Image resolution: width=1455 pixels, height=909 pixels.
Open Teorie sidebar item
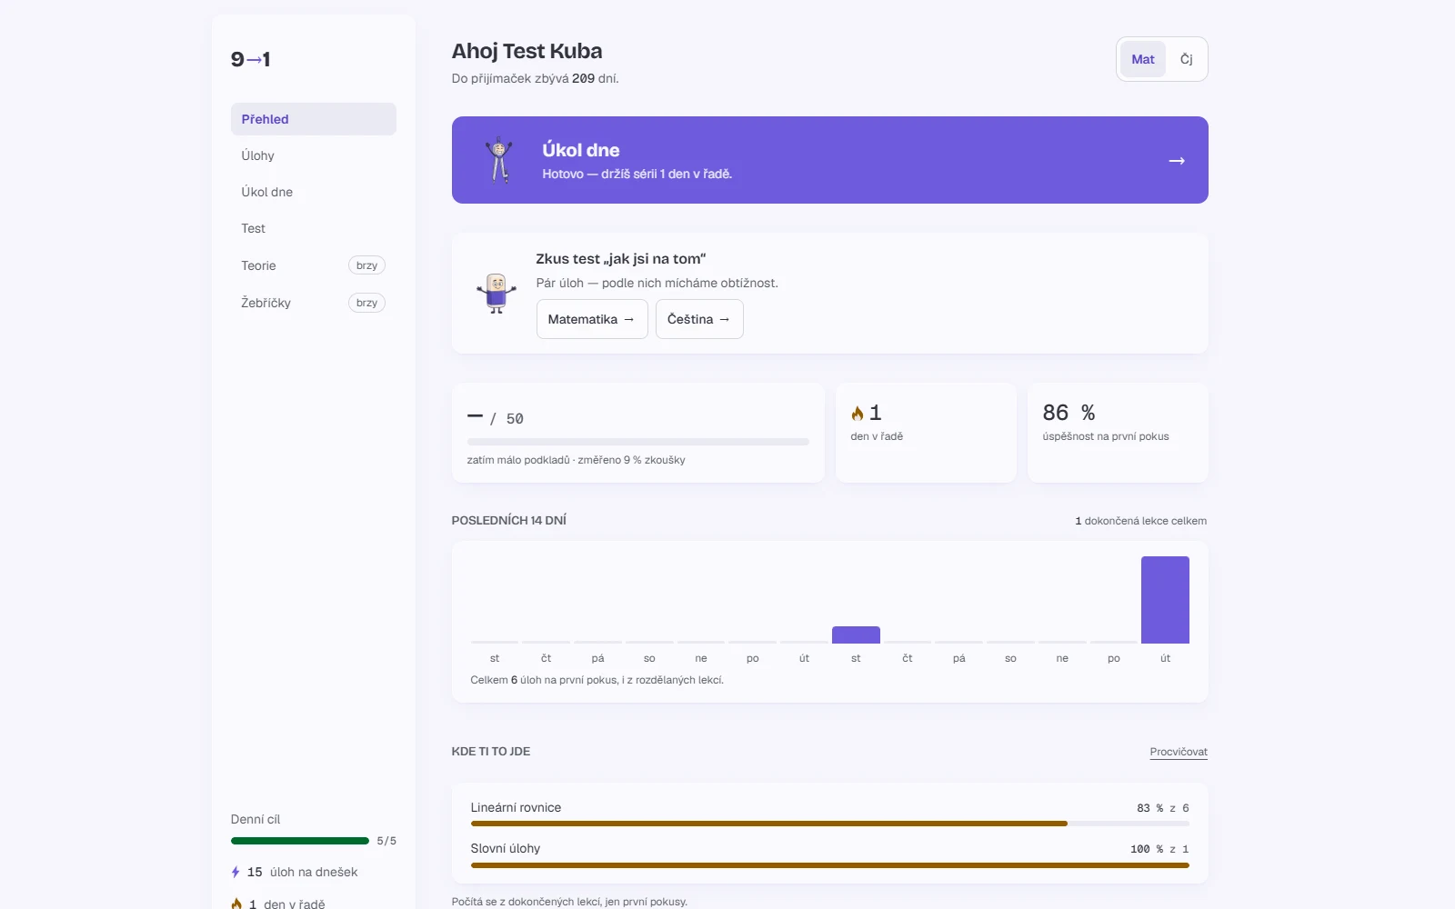[314, 265]
